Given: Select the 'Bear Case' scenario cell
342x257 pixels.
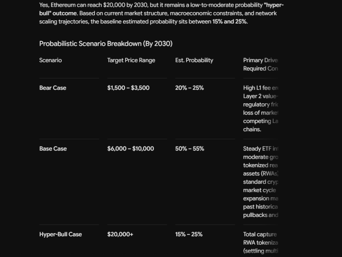Looking at the screenshot, I should tap(53, 88).
